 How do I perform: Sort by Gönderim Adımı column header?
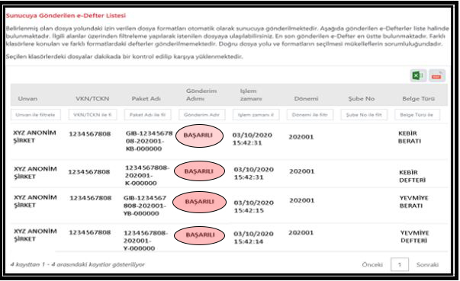201,95
